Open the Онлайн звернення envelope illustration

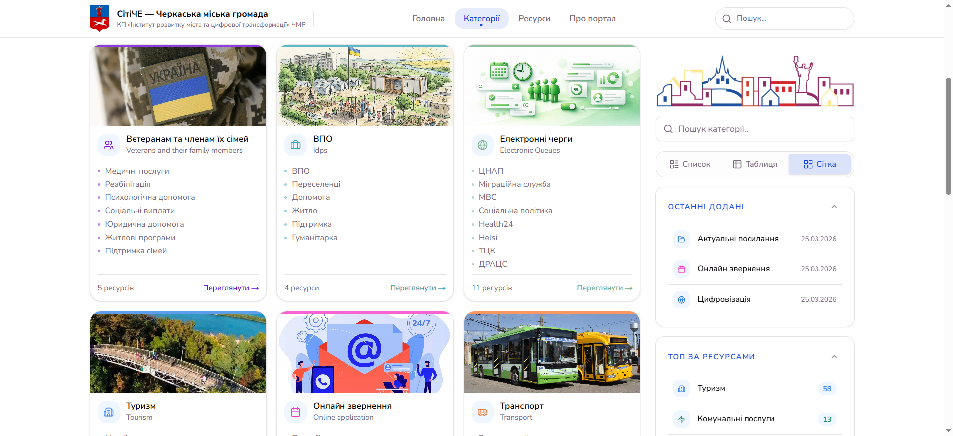[365, 353]
